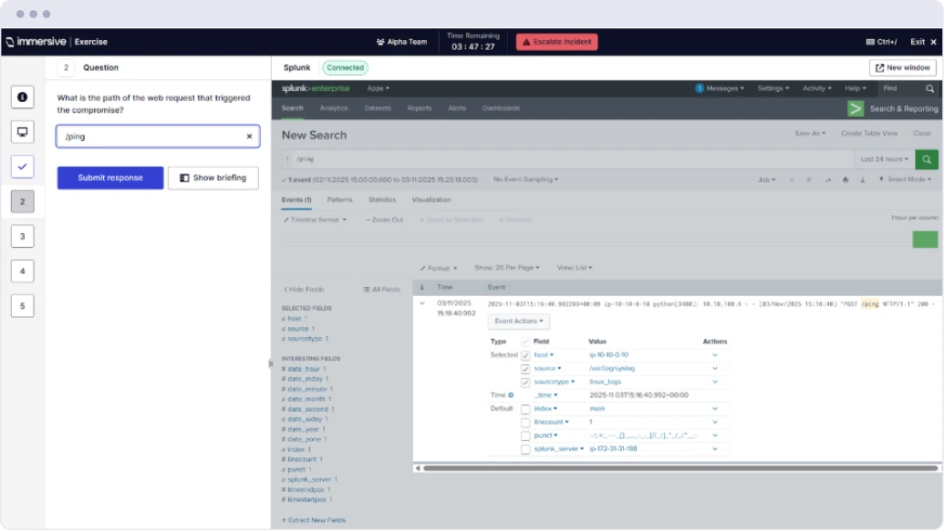Pause the running search job
This screenshot has height=531, width=944.
[x=793, y=179]
